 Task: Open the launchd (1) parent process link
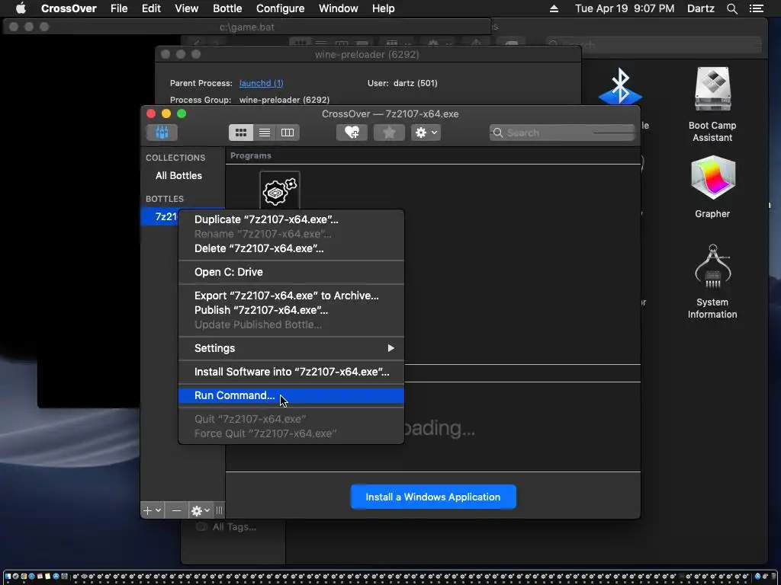coord(261,83)
